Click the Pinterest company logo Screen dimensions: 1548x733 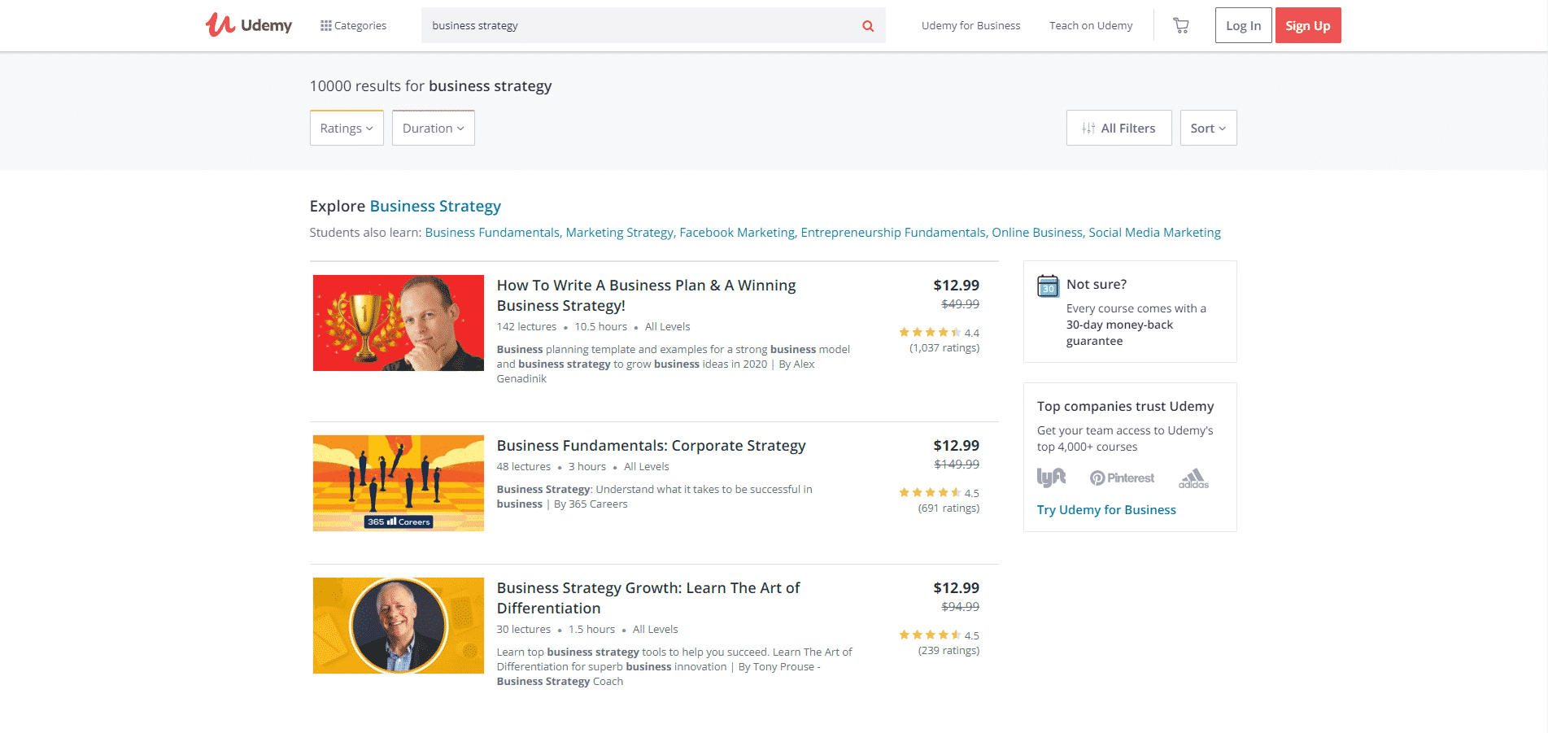coord(1123,478)
